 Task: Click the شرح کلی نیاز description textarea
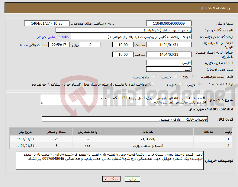point(124,100)
